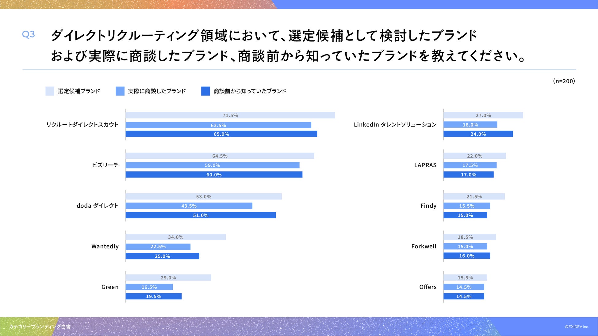Click the Offers 15.5% light bar

coord(465,277)
